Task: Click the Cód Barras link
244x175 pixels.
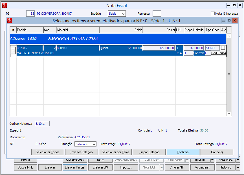Action: [x=219, y=53]
